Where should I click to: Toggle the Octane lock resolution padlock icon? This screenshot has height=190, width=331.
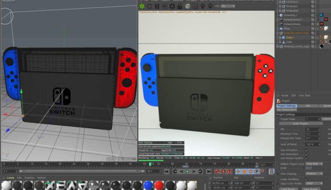pos(180,6)
